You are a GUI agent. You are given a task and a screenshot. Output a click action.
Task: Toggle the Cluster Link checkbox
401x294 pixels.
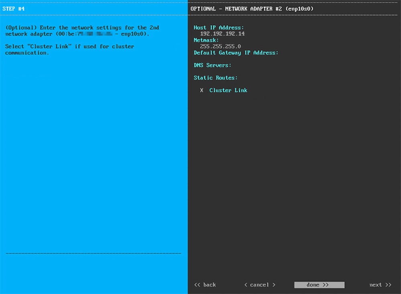pos(202,90)
